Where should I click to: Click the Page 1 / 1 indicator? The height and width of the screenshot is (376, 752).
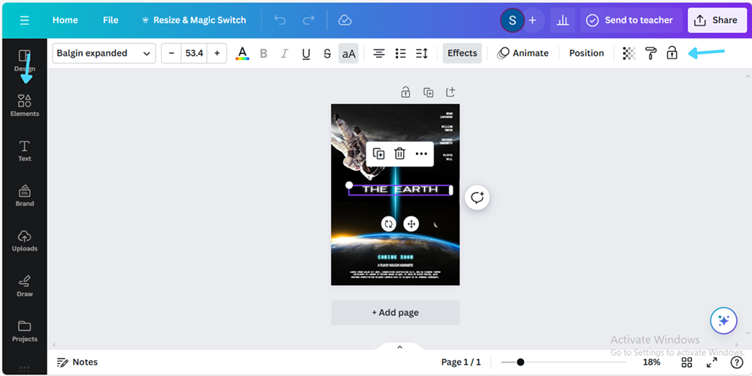[461, 362]
